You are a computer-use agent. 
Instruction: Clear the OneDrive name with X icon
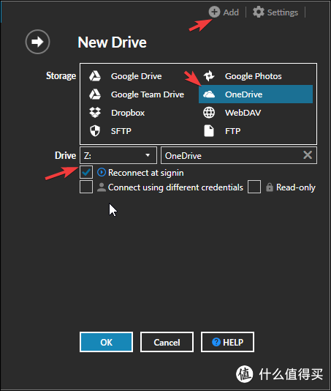click(x=308, y=155)
